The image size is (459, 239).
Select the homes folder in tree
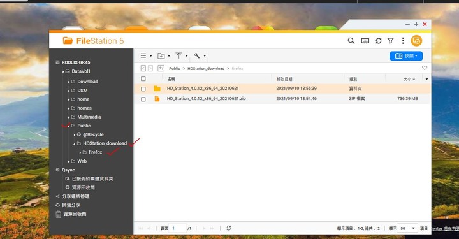click(84, 108)
